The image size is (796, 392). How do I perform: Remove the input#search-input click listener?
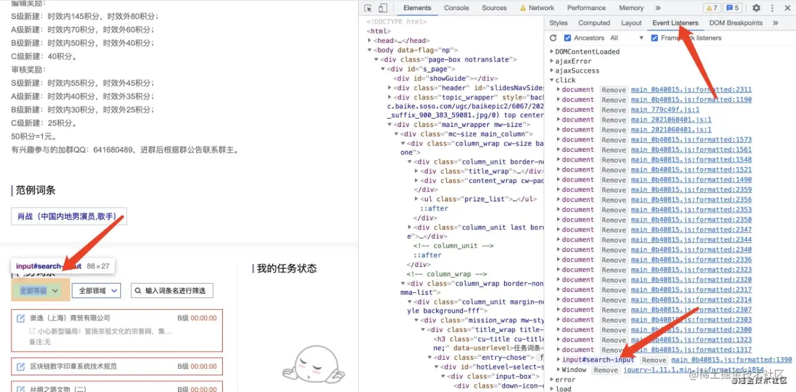[x=654, y=360]
